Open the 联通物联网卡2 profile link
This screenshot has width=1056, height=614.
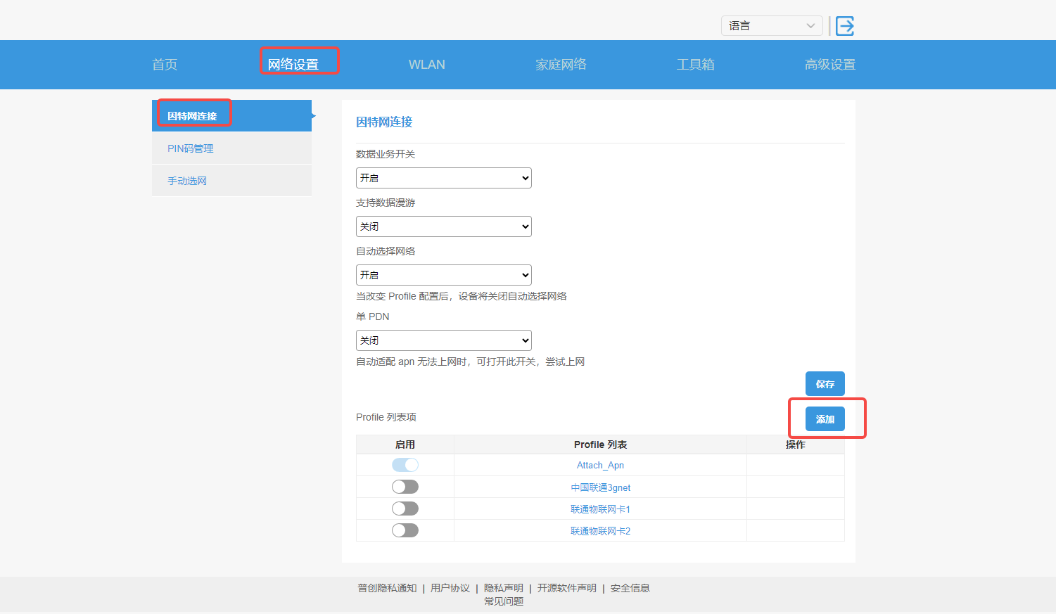[x=600, y=531]
